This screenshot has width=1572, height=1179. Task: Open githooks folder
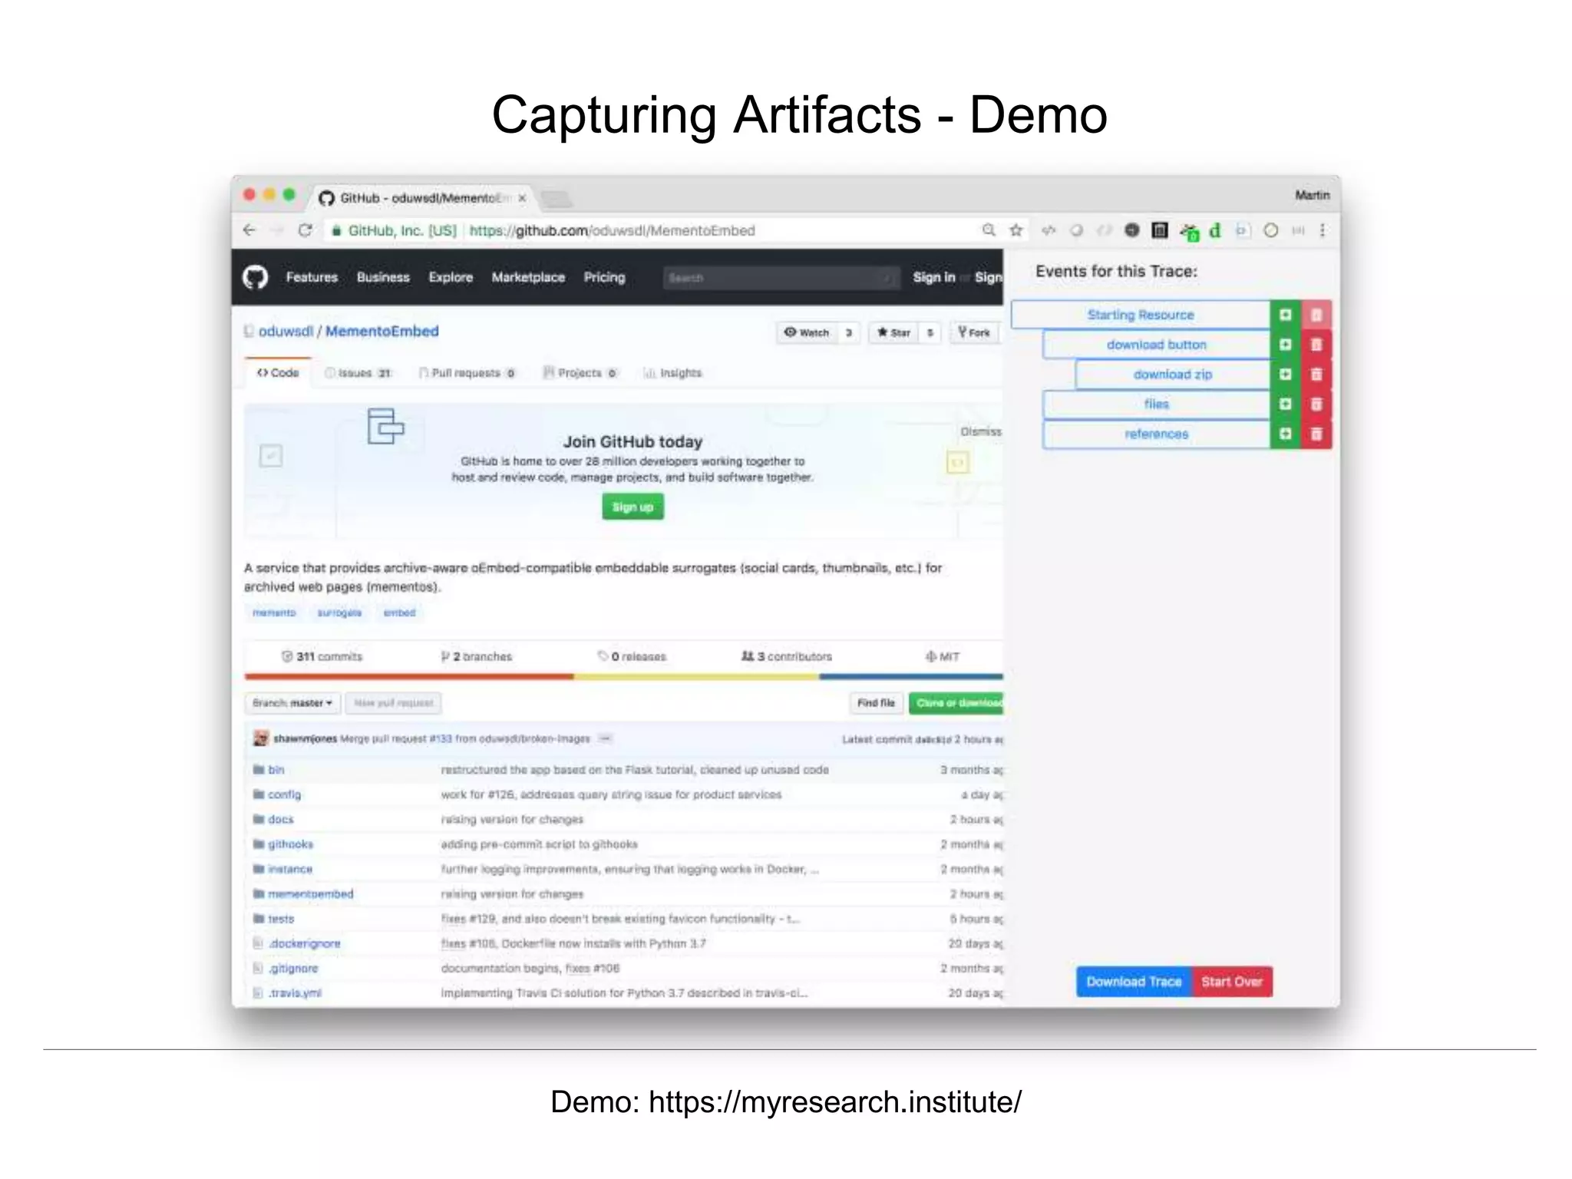pos(290,844)
